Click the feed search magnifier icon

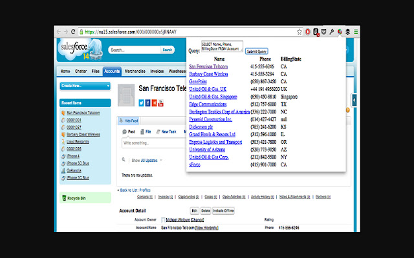point(124,159)
